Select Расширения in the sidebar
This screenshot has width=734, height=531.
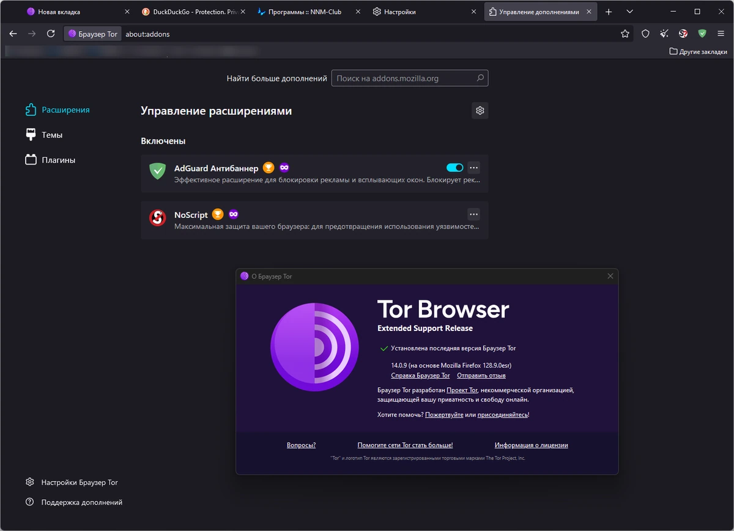(57, 110)
